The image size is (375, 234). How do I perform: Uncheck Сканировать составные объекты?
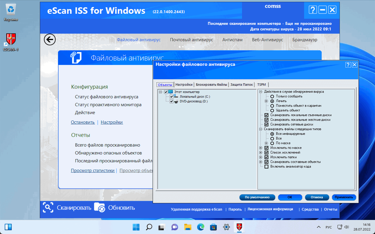pyautogui.click(x=266, y=162)
